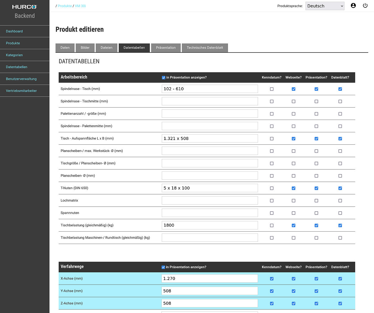Screen dimensions: 374x313
Task: Click the power logout icon
Action: coord(365,6)
